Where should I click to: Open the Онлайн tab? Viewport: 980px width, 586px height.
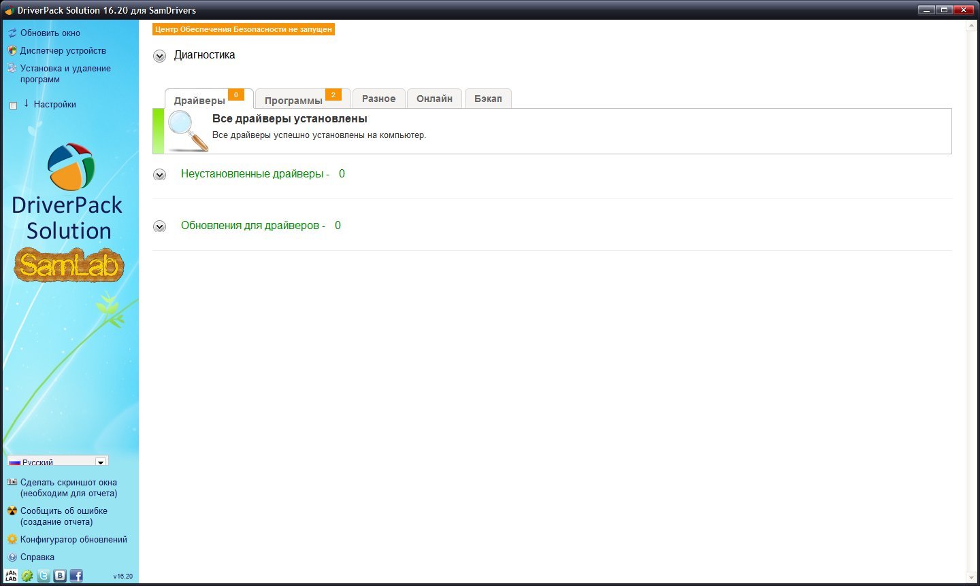click(x=434, y=99)
